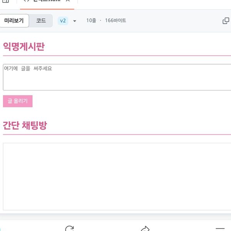Click the 간단 채팅방 heading

[x=25, y=126]
